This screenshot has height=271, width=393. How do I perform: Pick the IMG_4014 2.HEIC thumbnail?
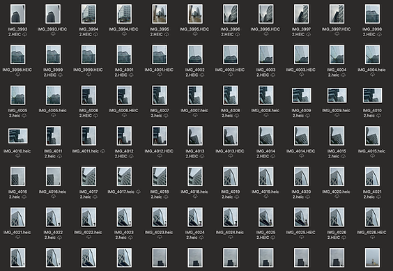click(266, 136)
